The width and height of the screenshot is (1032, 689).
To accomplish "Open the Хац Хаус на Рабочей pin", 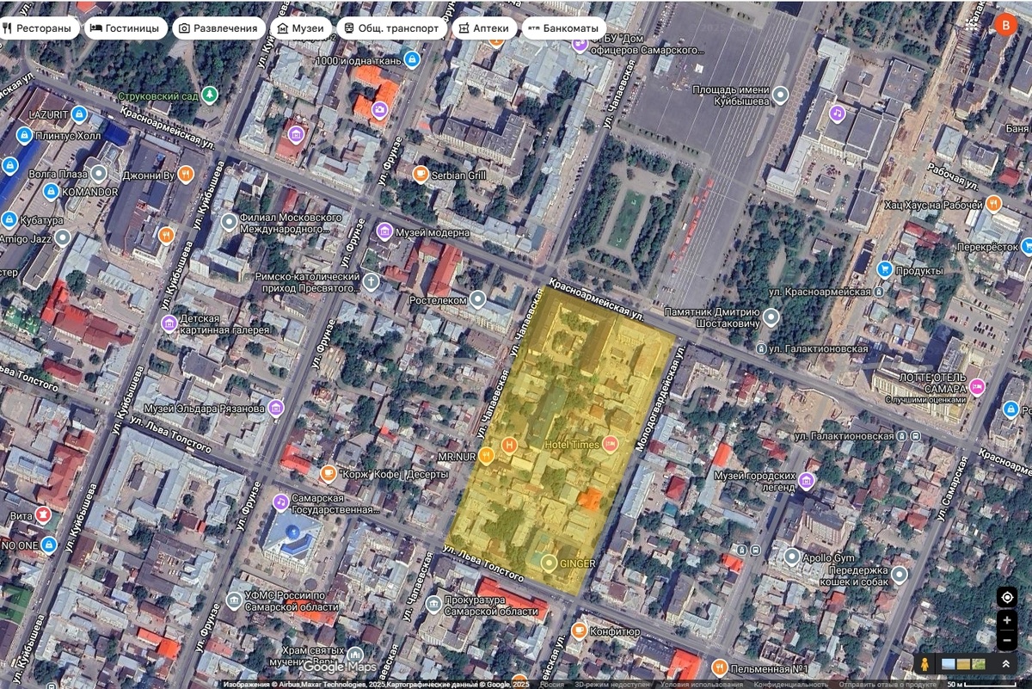I will pos(994,205).
